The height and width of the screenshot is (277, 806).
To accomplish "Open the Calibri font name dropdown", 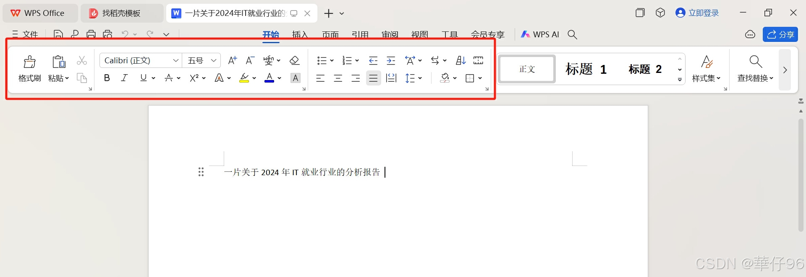I will (x=175, y=61).
